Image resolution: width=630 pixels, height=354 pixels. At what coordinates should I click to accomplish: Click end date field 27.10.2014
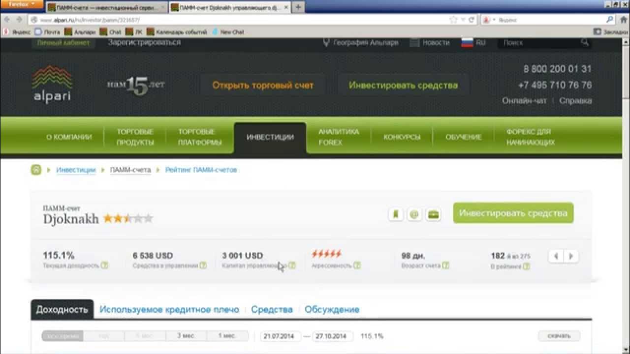(332, 336)
